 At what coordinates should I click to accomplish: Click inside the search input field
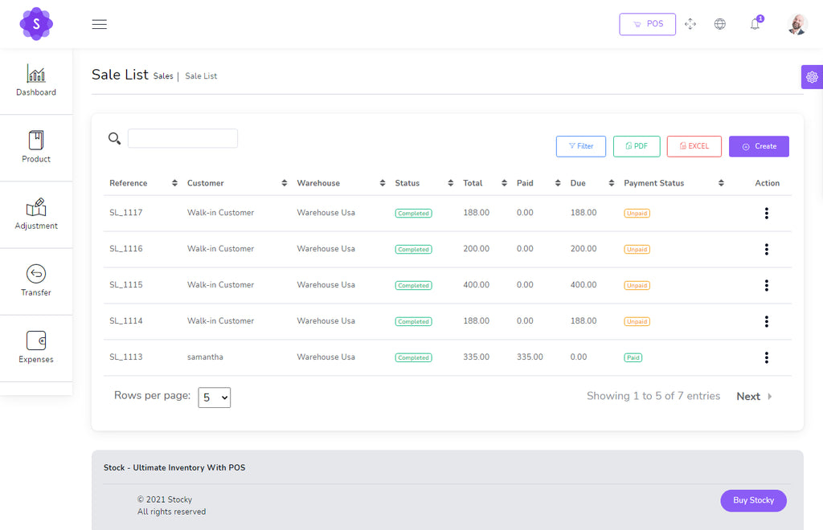pyautogui.click(x=182, y=138)
